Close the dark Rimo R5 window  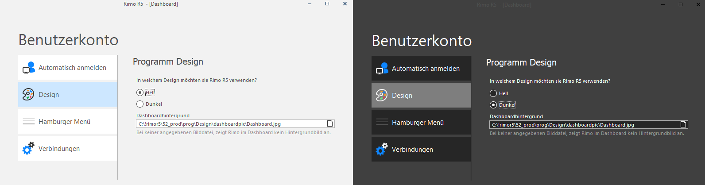click(698, 4)
